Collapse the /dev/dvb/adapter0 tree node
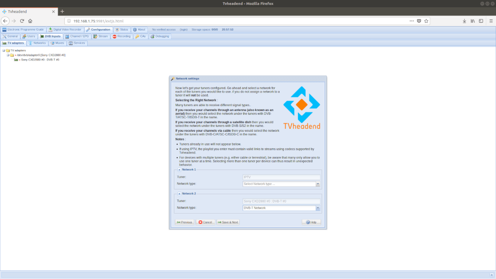The image size is (496, 279). (8, 55)
